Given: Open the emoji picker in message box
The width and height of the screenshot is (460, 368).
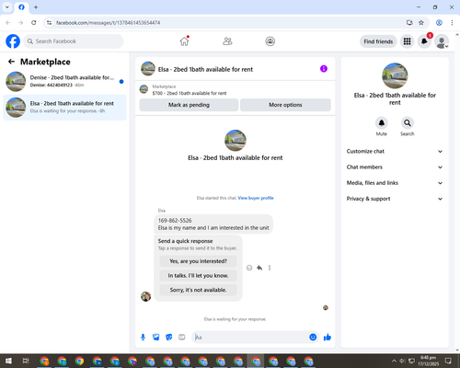Looking at the screenshot, I should [x=313, y=338].
